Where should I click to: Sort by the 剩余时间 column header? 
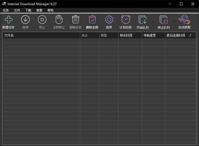[x=130, y=35]
